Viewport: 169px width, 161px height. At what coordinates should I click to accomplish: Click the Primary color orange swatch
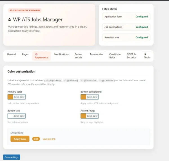[10, 97]
